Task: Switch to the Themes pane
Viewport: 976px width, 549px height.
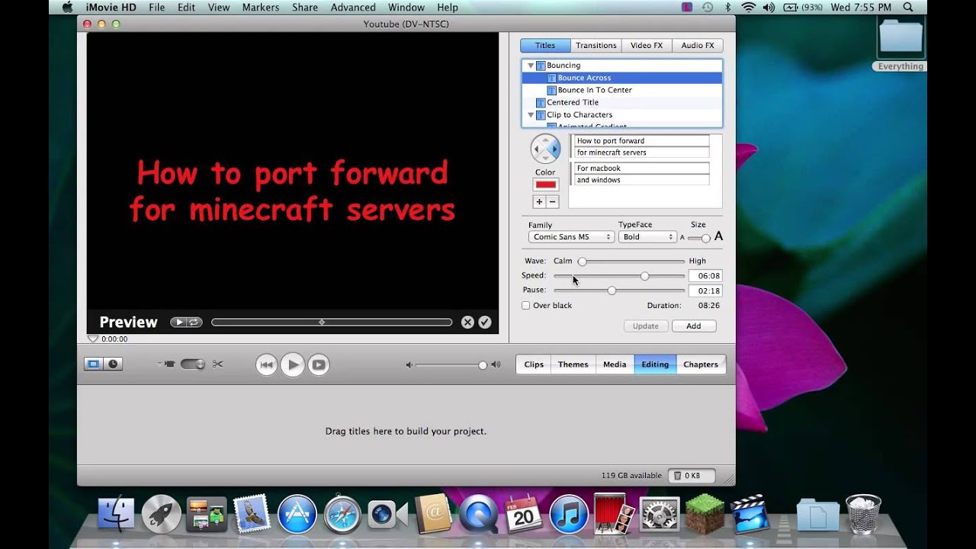Action: click(x=573, y=364)
